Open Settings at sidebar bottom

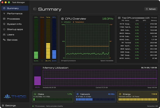tap(9, 106)
